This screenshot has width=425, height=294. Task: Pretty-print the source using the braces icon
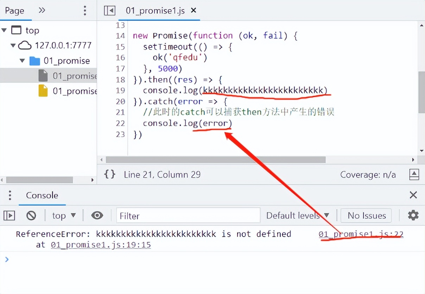(109, 174)
